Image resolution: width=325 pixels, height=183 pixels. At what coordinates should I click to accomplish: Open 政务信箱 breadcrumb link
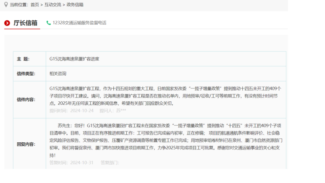(75, 4)
